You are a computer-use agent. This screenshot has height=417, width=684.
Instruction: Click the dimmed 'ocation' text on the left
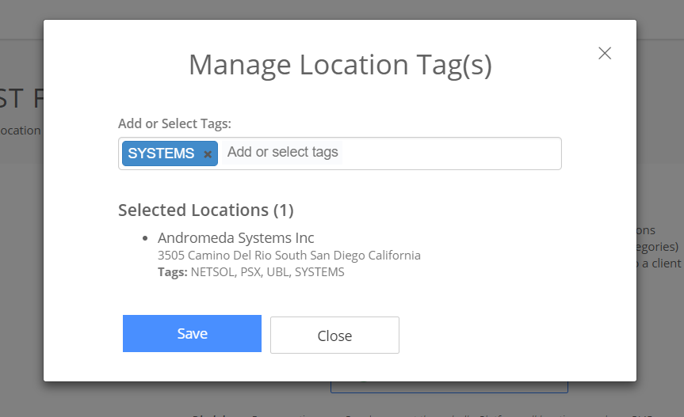[20, 131]
